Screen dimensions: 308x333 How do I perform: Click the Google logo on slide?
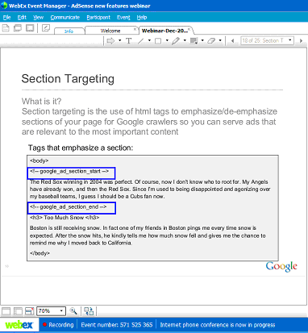pos(281,267)
